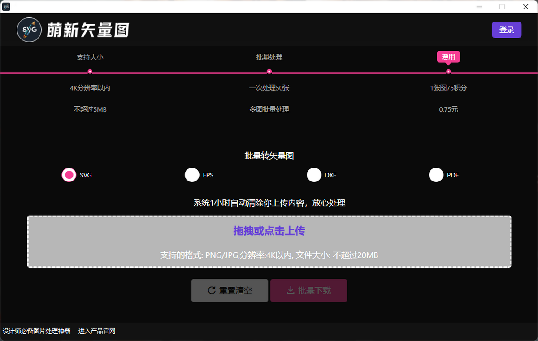Viewport: 538px width, 341px height.
Task: Click the small SVG app icon in title bar
Action: [x=6, y=7]
